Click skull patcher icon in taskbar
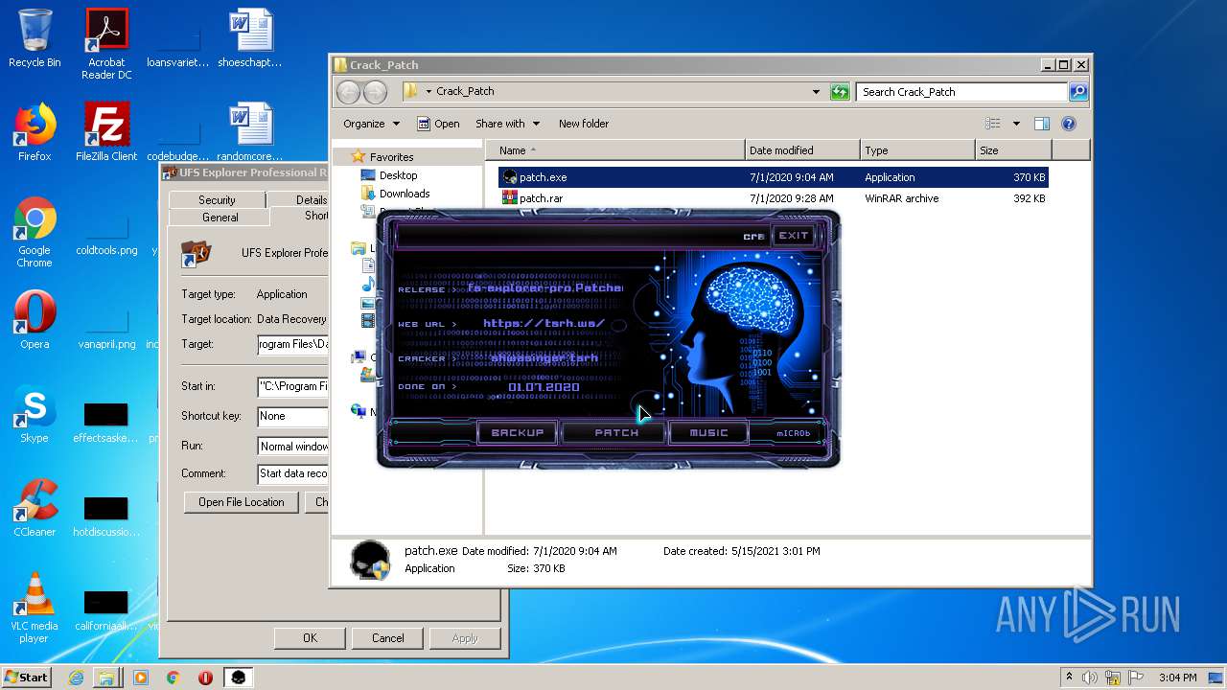 (238, 678)
